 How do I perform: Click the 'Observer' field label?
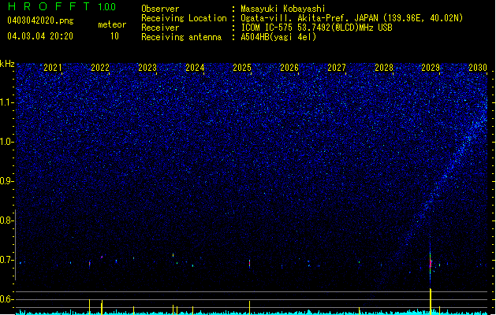point(160,9)
